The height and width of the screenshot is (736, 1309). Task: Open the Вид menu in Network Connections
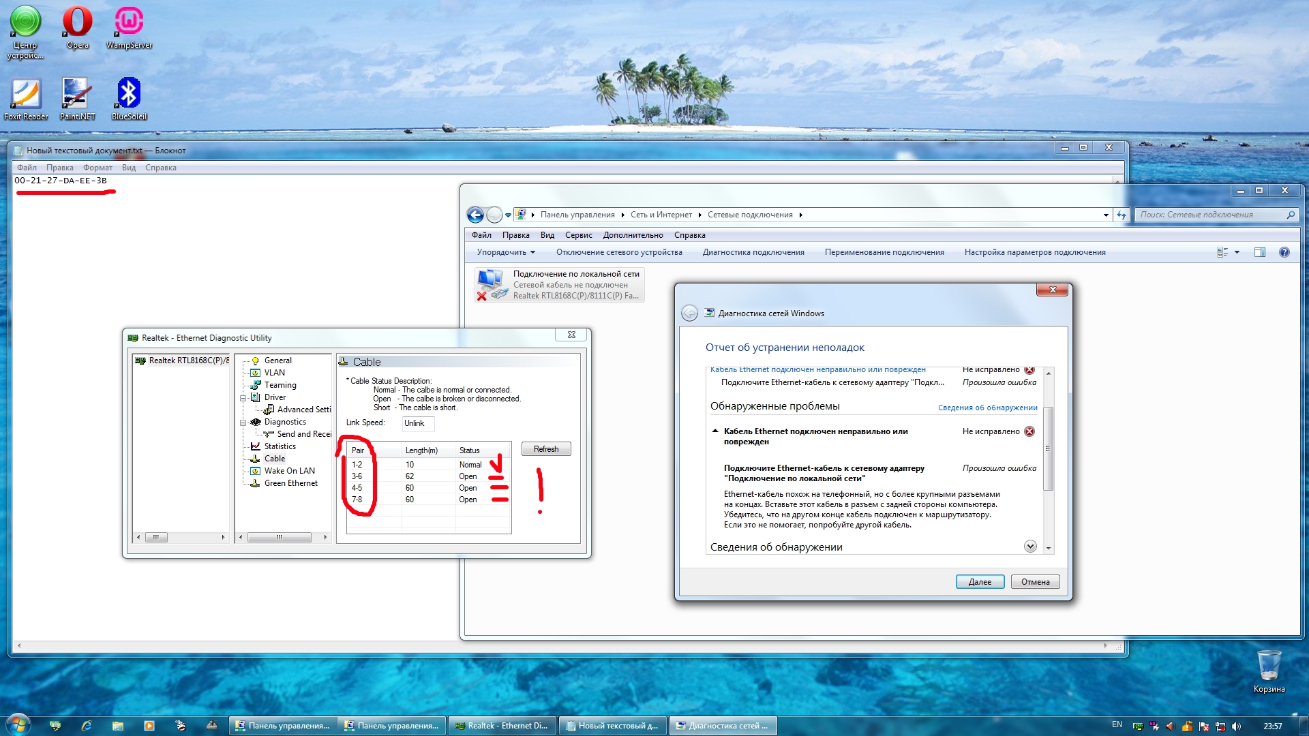[x=547, y=235]
